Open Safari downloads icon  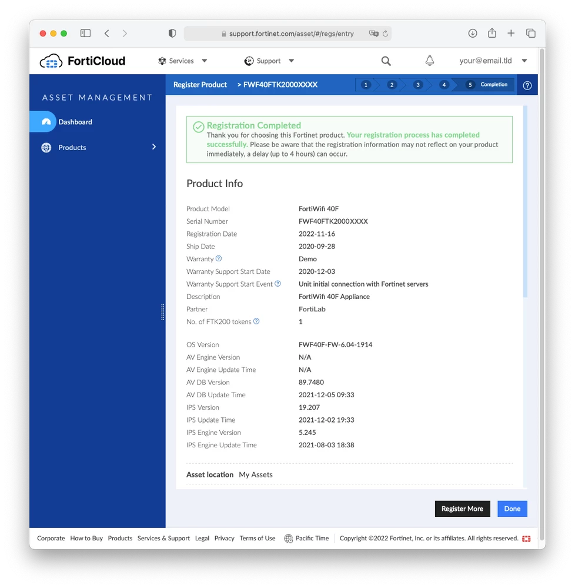click(x=473, y=34)
